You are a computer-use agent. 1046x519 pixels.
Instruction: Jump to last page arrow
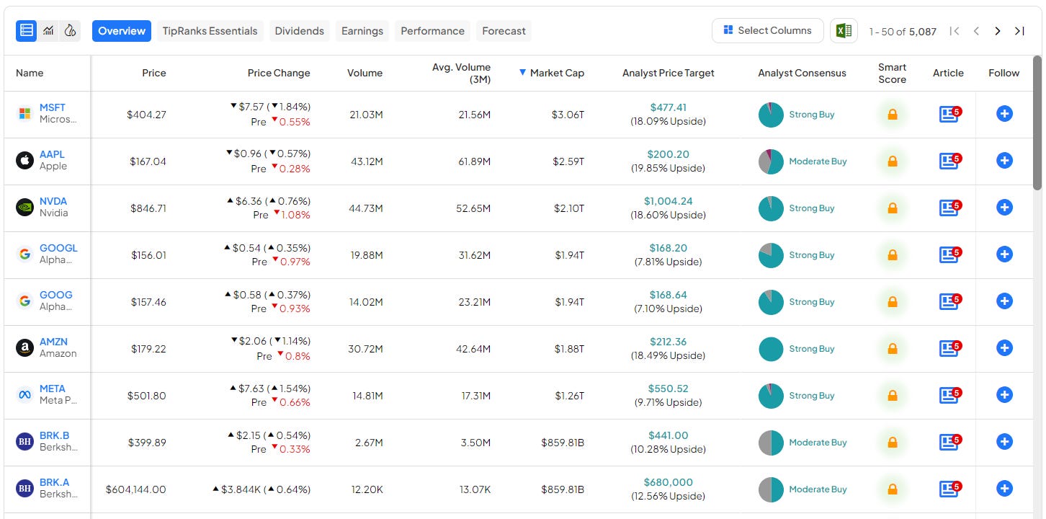1019,31
